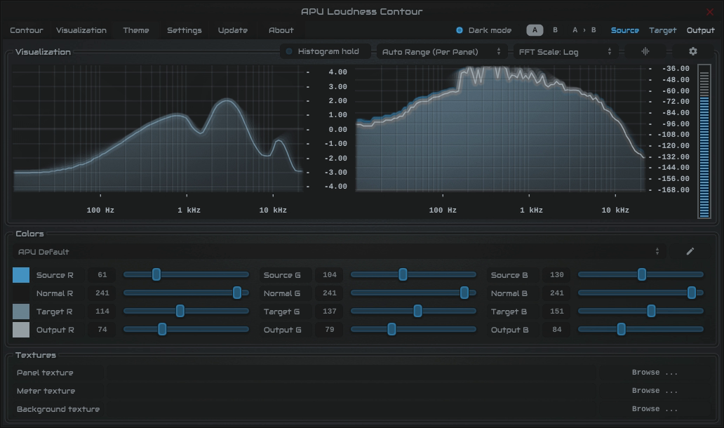Open the Auto Range (Per Panel) dropdown
The height and width of the screenshot is (428, 724).
click(x=442, y=52)
